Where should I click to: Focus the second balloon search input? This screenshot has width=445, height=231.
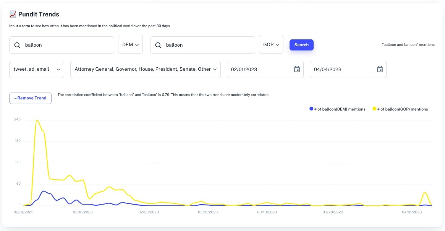click(x=202, y=45)
